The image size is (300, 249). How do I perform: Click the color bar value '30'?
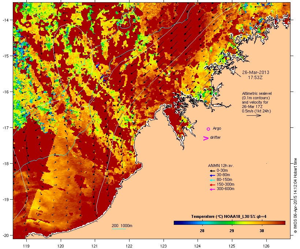click(262, 231)
